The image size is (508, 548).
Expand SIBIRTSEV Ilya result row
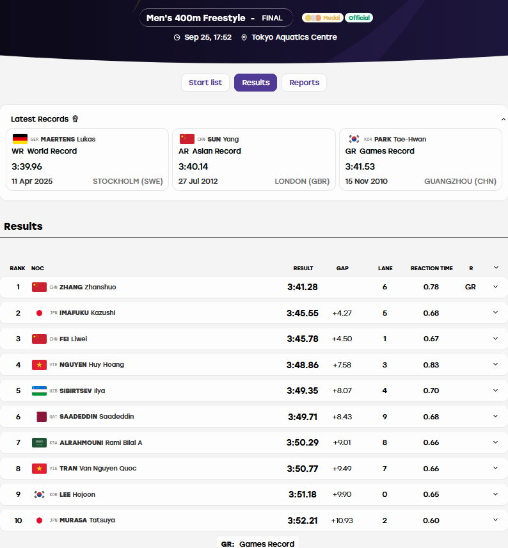495,391
